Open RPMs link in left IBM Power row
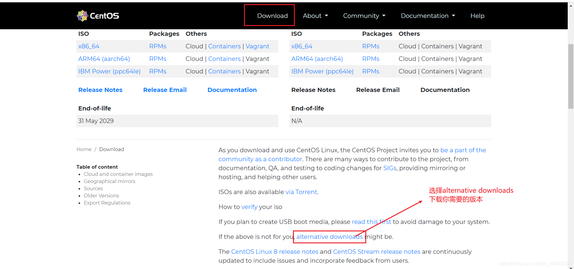 click(x=158, y=71)
